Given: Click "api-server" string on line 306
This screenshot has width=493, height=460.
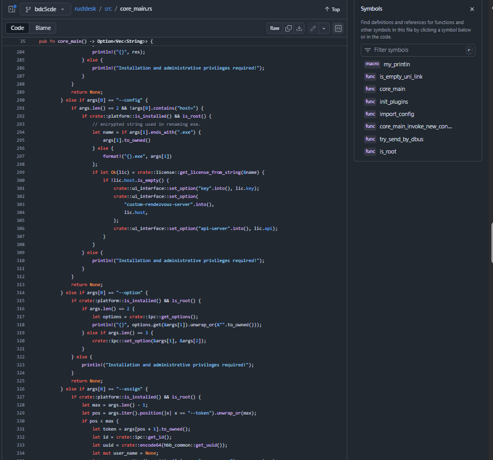Looking at the screenshot, I should 214,228.
